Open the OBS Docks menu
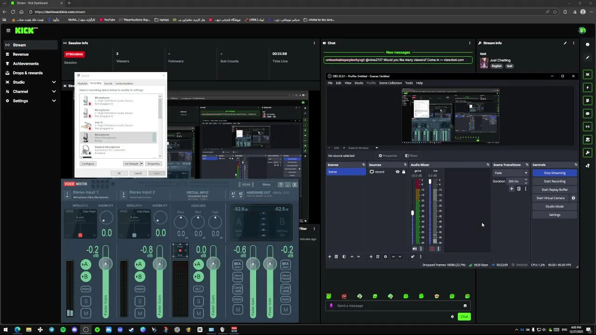Screen dimensions: 596x335 359,83
